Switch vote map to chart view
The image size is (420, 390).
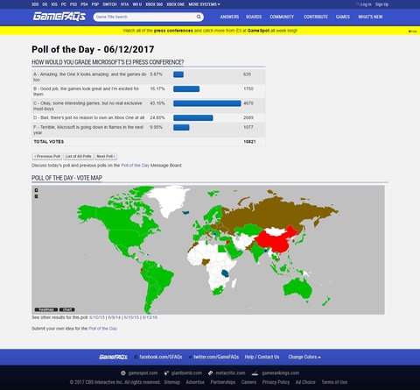(67, 309)
